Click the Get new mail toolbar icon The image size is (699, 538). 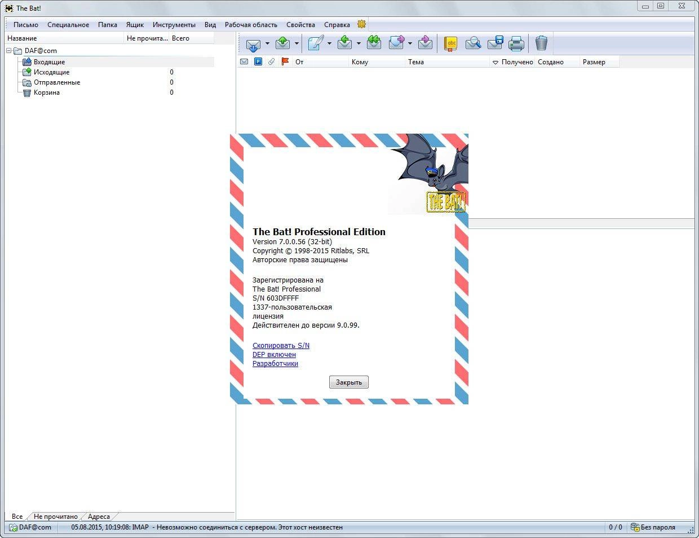(x=253, y=43)
